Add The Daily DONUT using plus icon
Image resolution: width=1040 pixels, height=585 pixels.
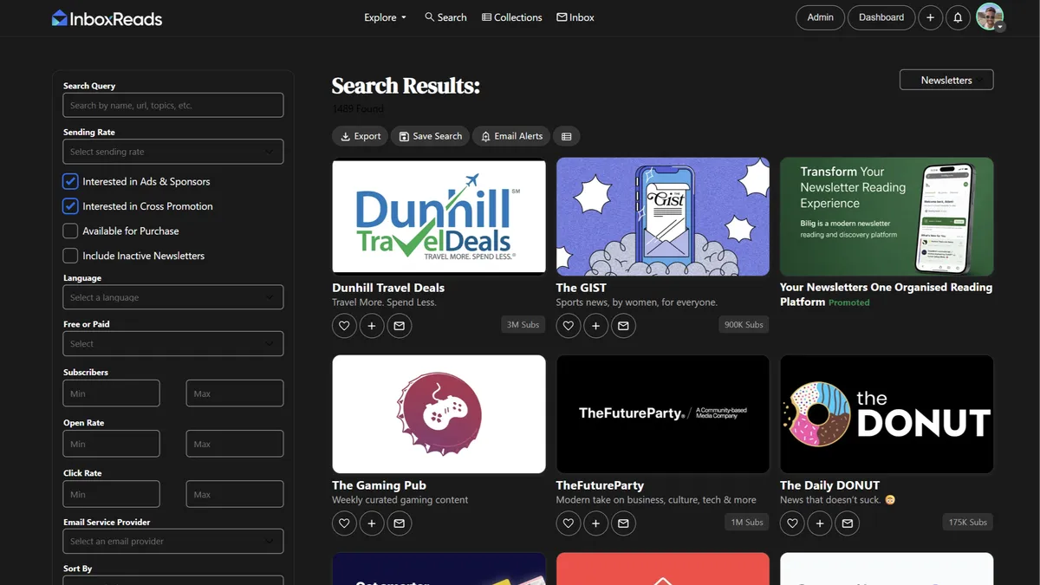pos(820,523)
